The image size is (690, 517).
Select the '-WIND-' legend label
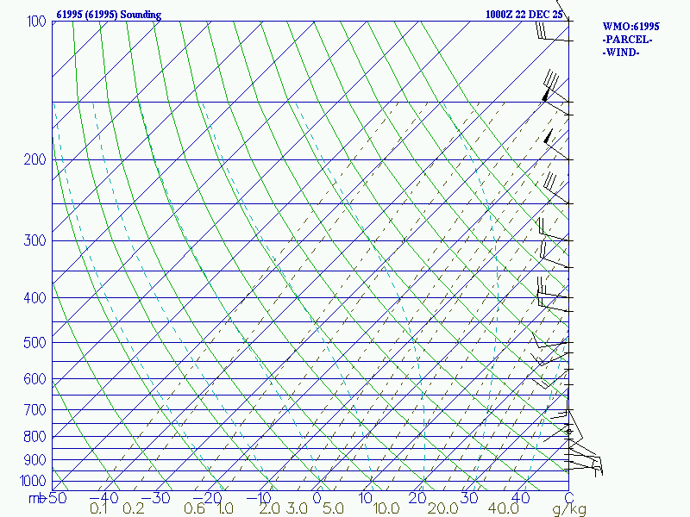coord(620,53)
